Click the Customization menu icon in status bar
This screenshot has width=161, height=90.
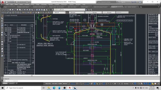[x=159, y=83]
